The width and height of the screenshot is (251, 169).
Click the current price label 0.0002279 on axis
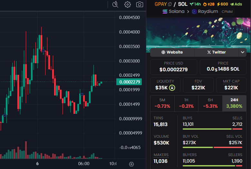129,82
